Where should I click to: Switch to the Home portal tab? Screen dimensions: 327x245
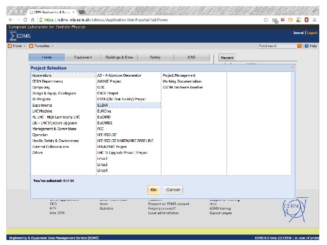(47, 57)
